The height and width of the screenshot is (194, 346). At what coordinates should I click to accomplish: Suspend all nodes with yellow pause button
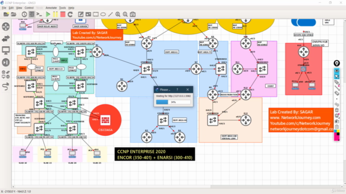tap(55, 15)
